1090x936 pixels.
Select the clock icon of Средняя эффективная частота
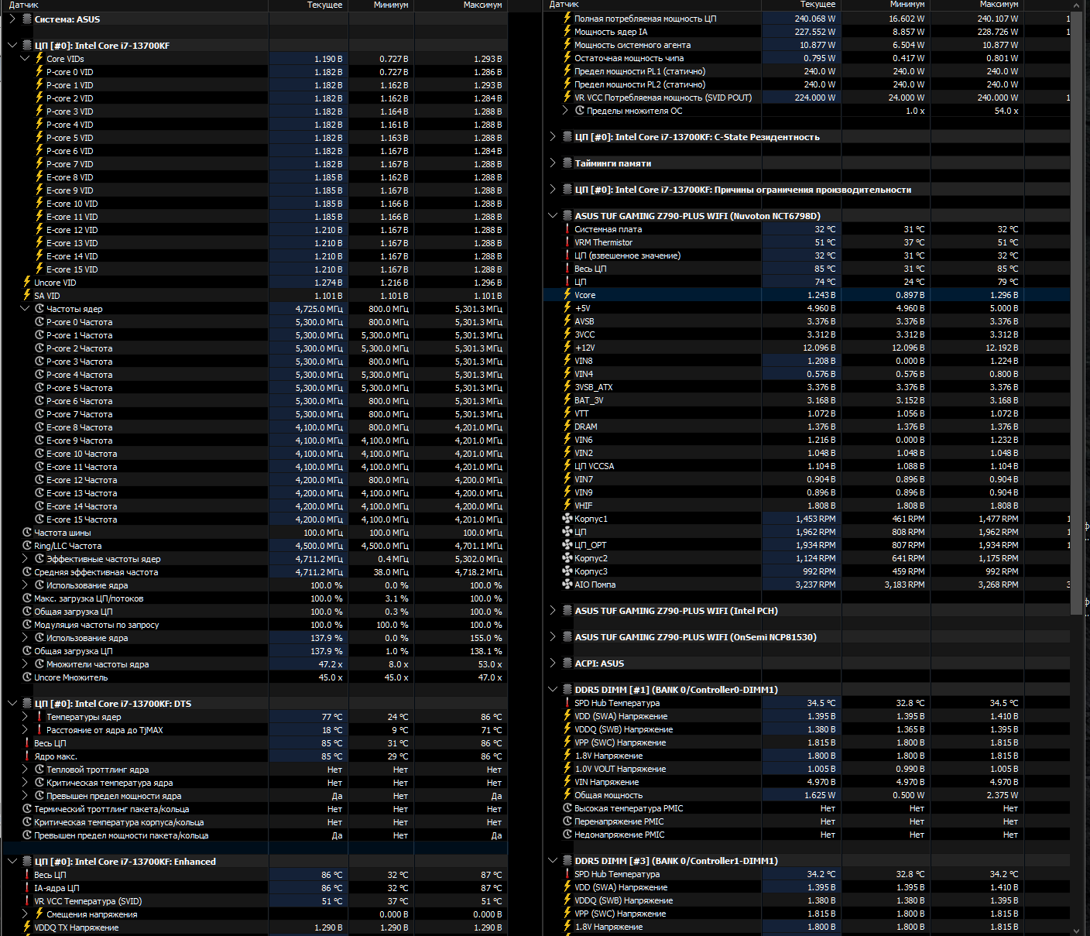(x=27, y=571)
